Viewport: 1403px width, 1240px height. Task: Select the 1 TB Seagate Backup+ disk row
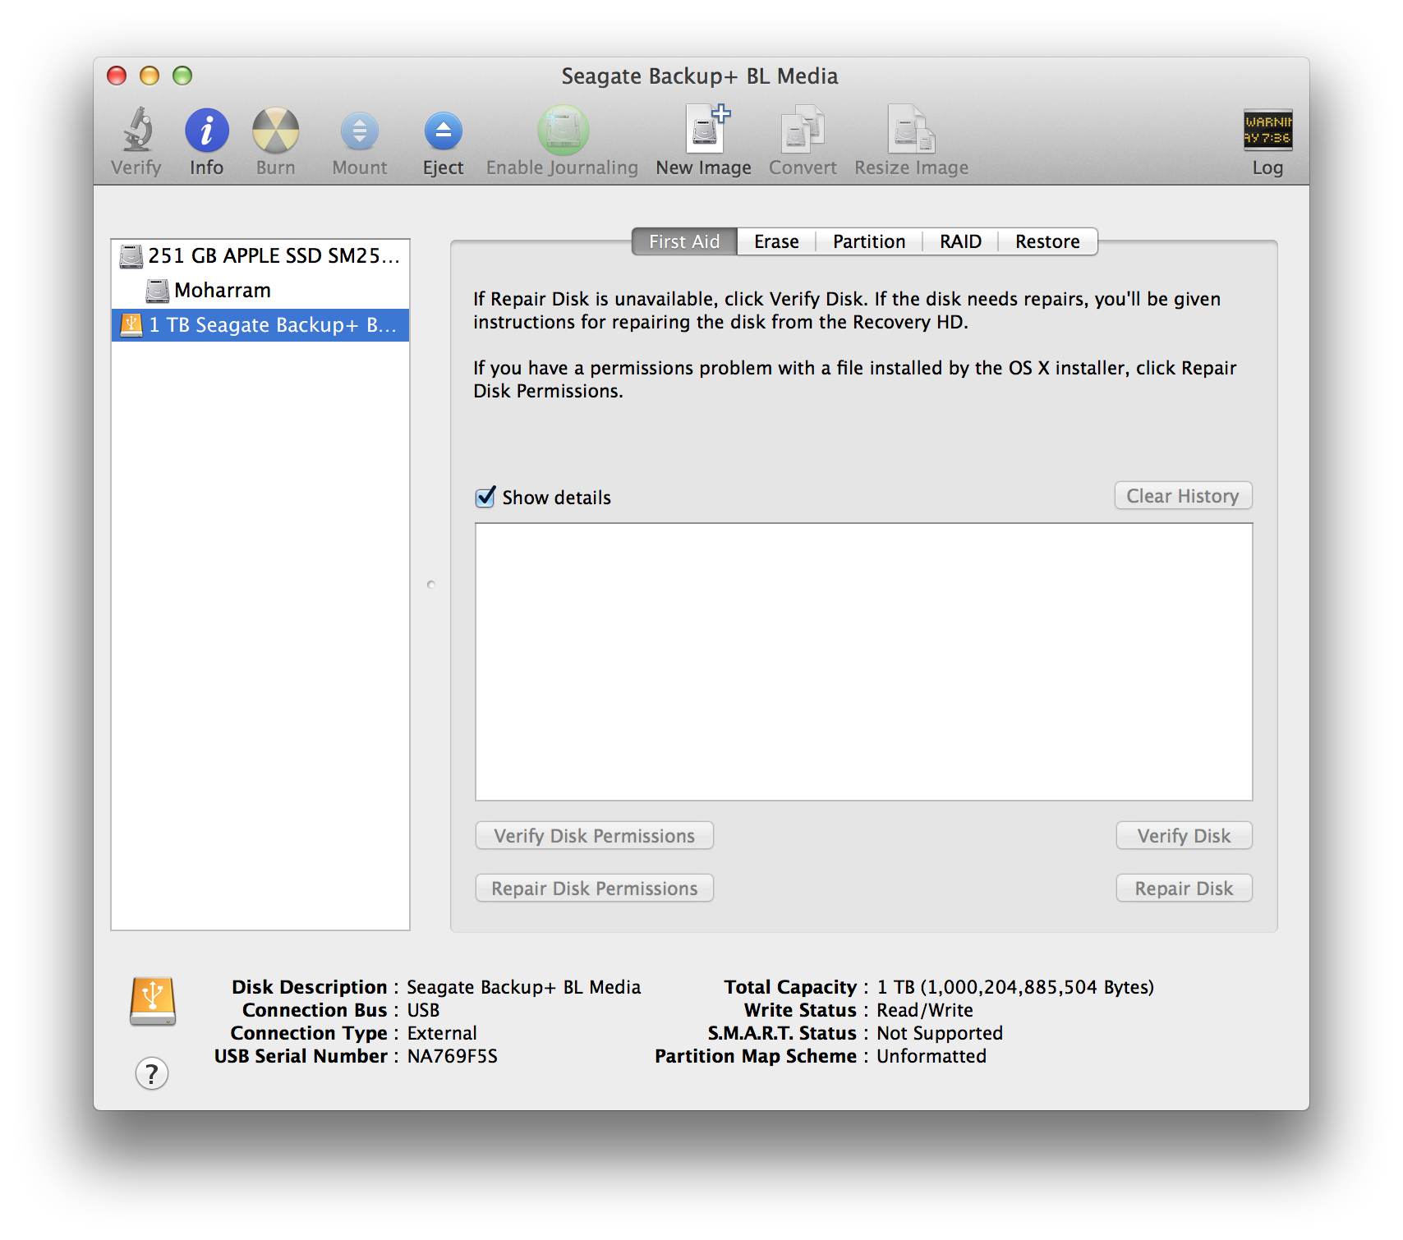[260, 325]
